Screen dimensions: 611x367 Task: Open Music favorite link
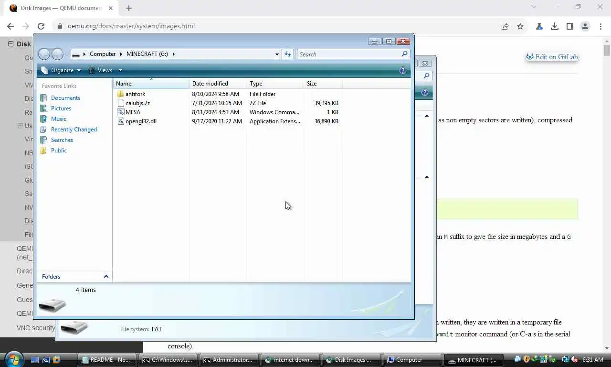[x=58, y=119]
